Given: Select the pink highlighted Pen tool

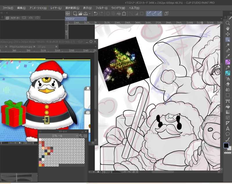Looking at the screenshot, I should click(x=228, y=62).
